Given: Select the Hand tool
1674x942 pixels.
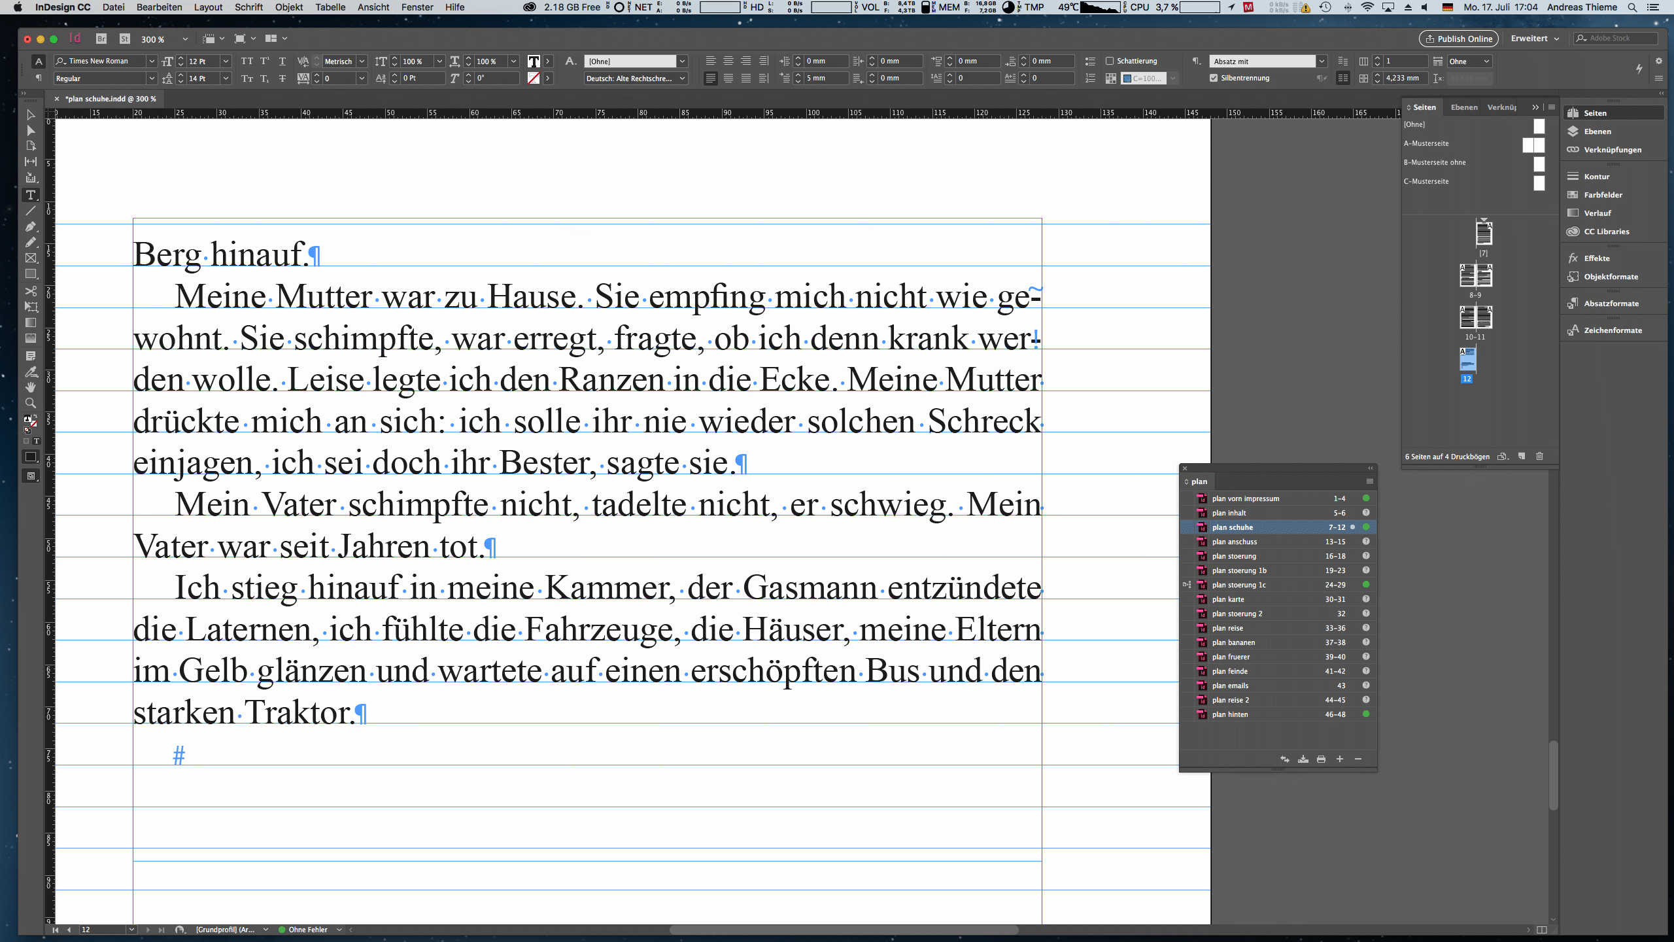Looking at the screenshot, I should (30, 387).
